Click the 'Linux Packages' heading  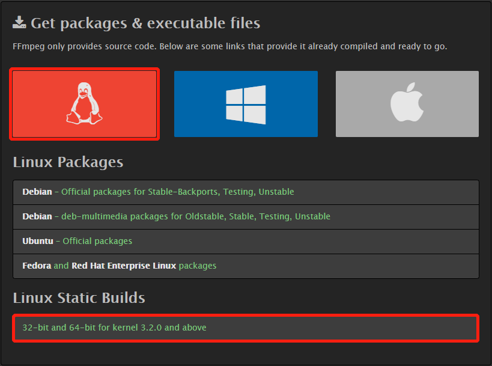[x=68, y=162]
